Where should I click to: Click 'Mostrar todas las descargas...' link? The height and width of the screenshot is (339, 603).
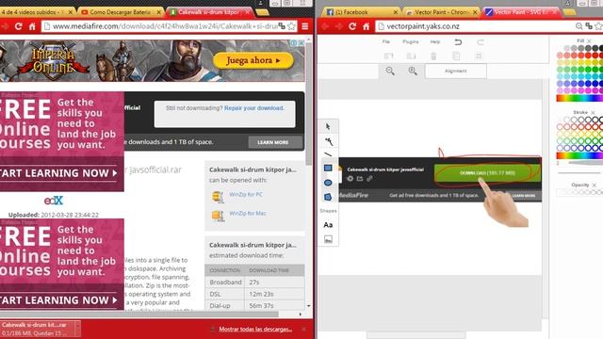coord(255,329)
